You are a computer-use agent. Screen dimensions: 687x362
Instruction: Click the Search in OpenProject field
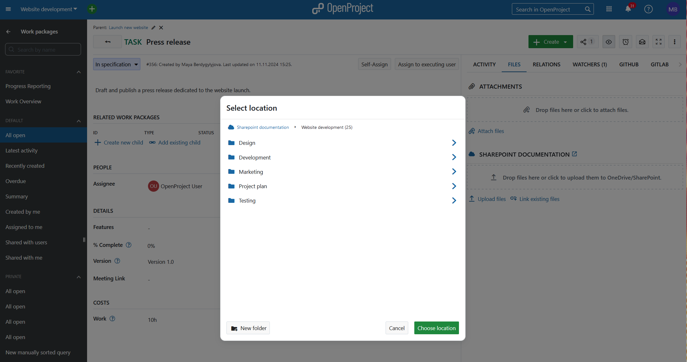coord(549,9)
